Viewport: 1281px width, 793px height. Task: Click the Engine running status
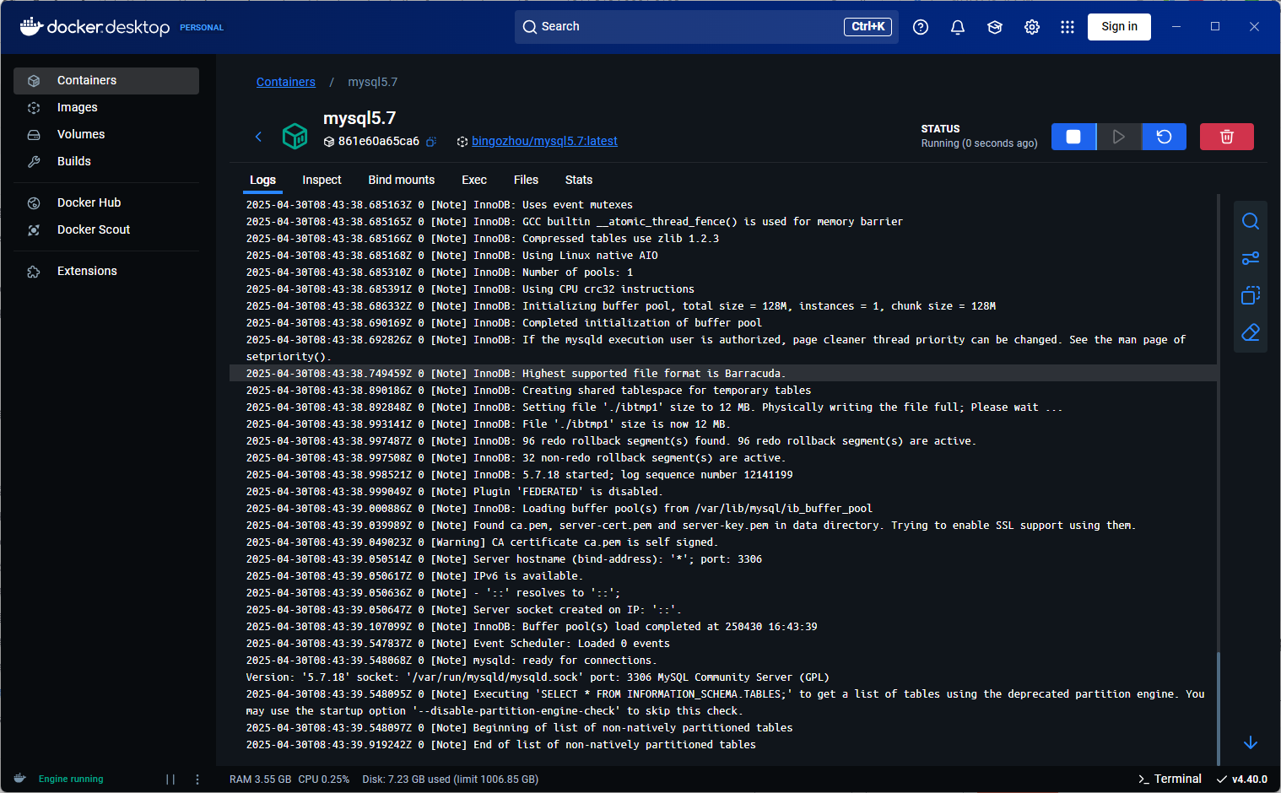(x=71, y=779)
